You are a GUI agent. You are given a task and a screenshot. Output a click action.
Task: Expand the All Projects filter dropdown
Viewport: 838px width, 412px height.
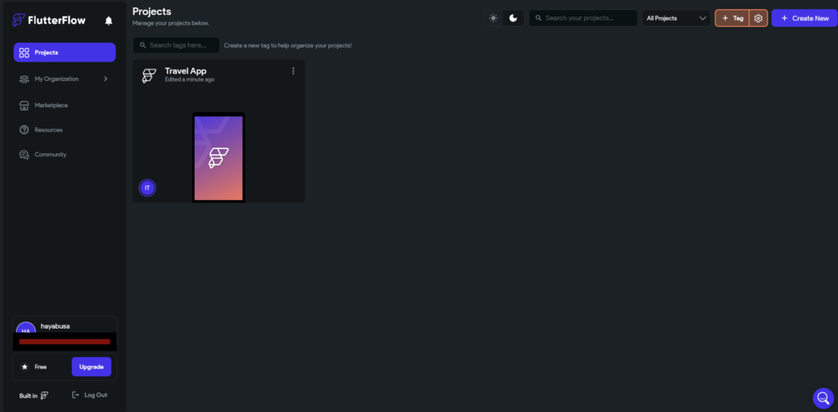click(x=676, y=18)
